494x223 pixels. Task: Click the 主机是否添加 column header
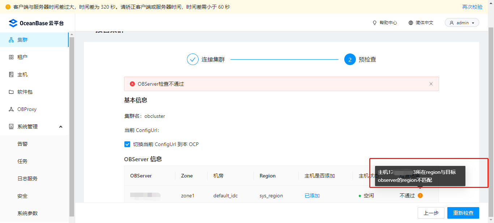coord(320,176)
